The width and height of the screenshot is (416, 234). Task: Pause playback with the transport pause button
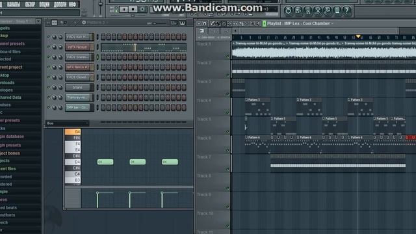123,9
